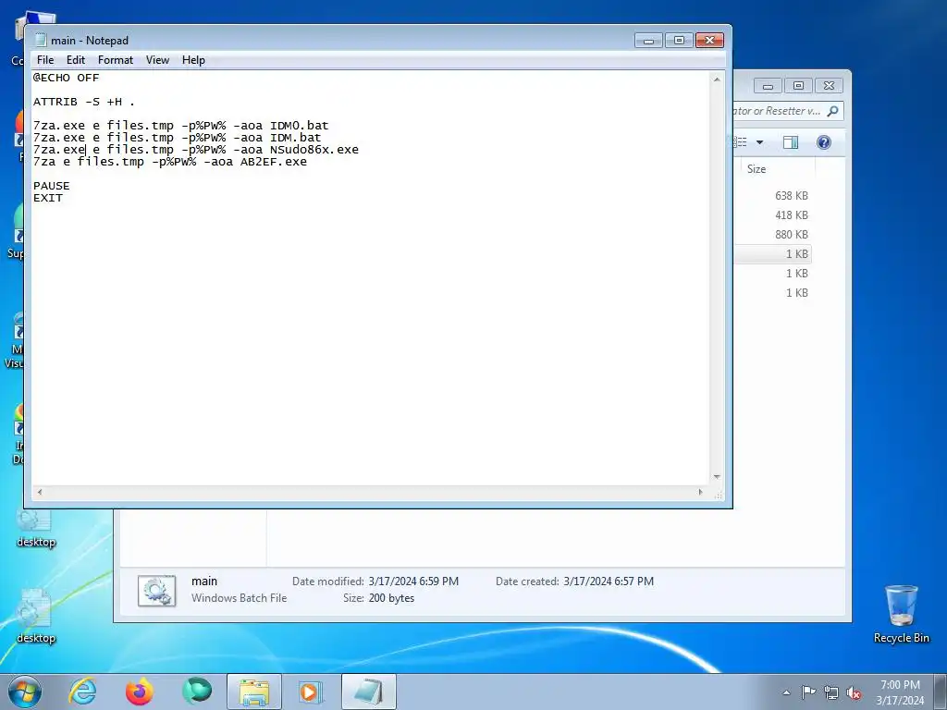Open Explorer help question mark icon
This screenshot has width=947, height=710.
(x=824, y=142)
